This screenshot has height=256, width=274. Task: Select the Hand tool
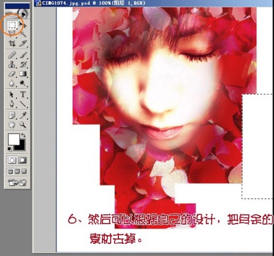pos(12,125)
